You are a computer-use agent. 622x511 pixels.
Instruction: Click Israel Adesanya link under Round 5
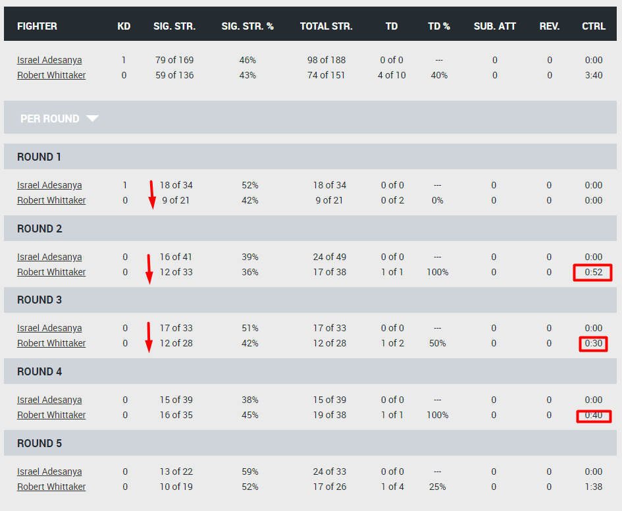click(49, 471)
